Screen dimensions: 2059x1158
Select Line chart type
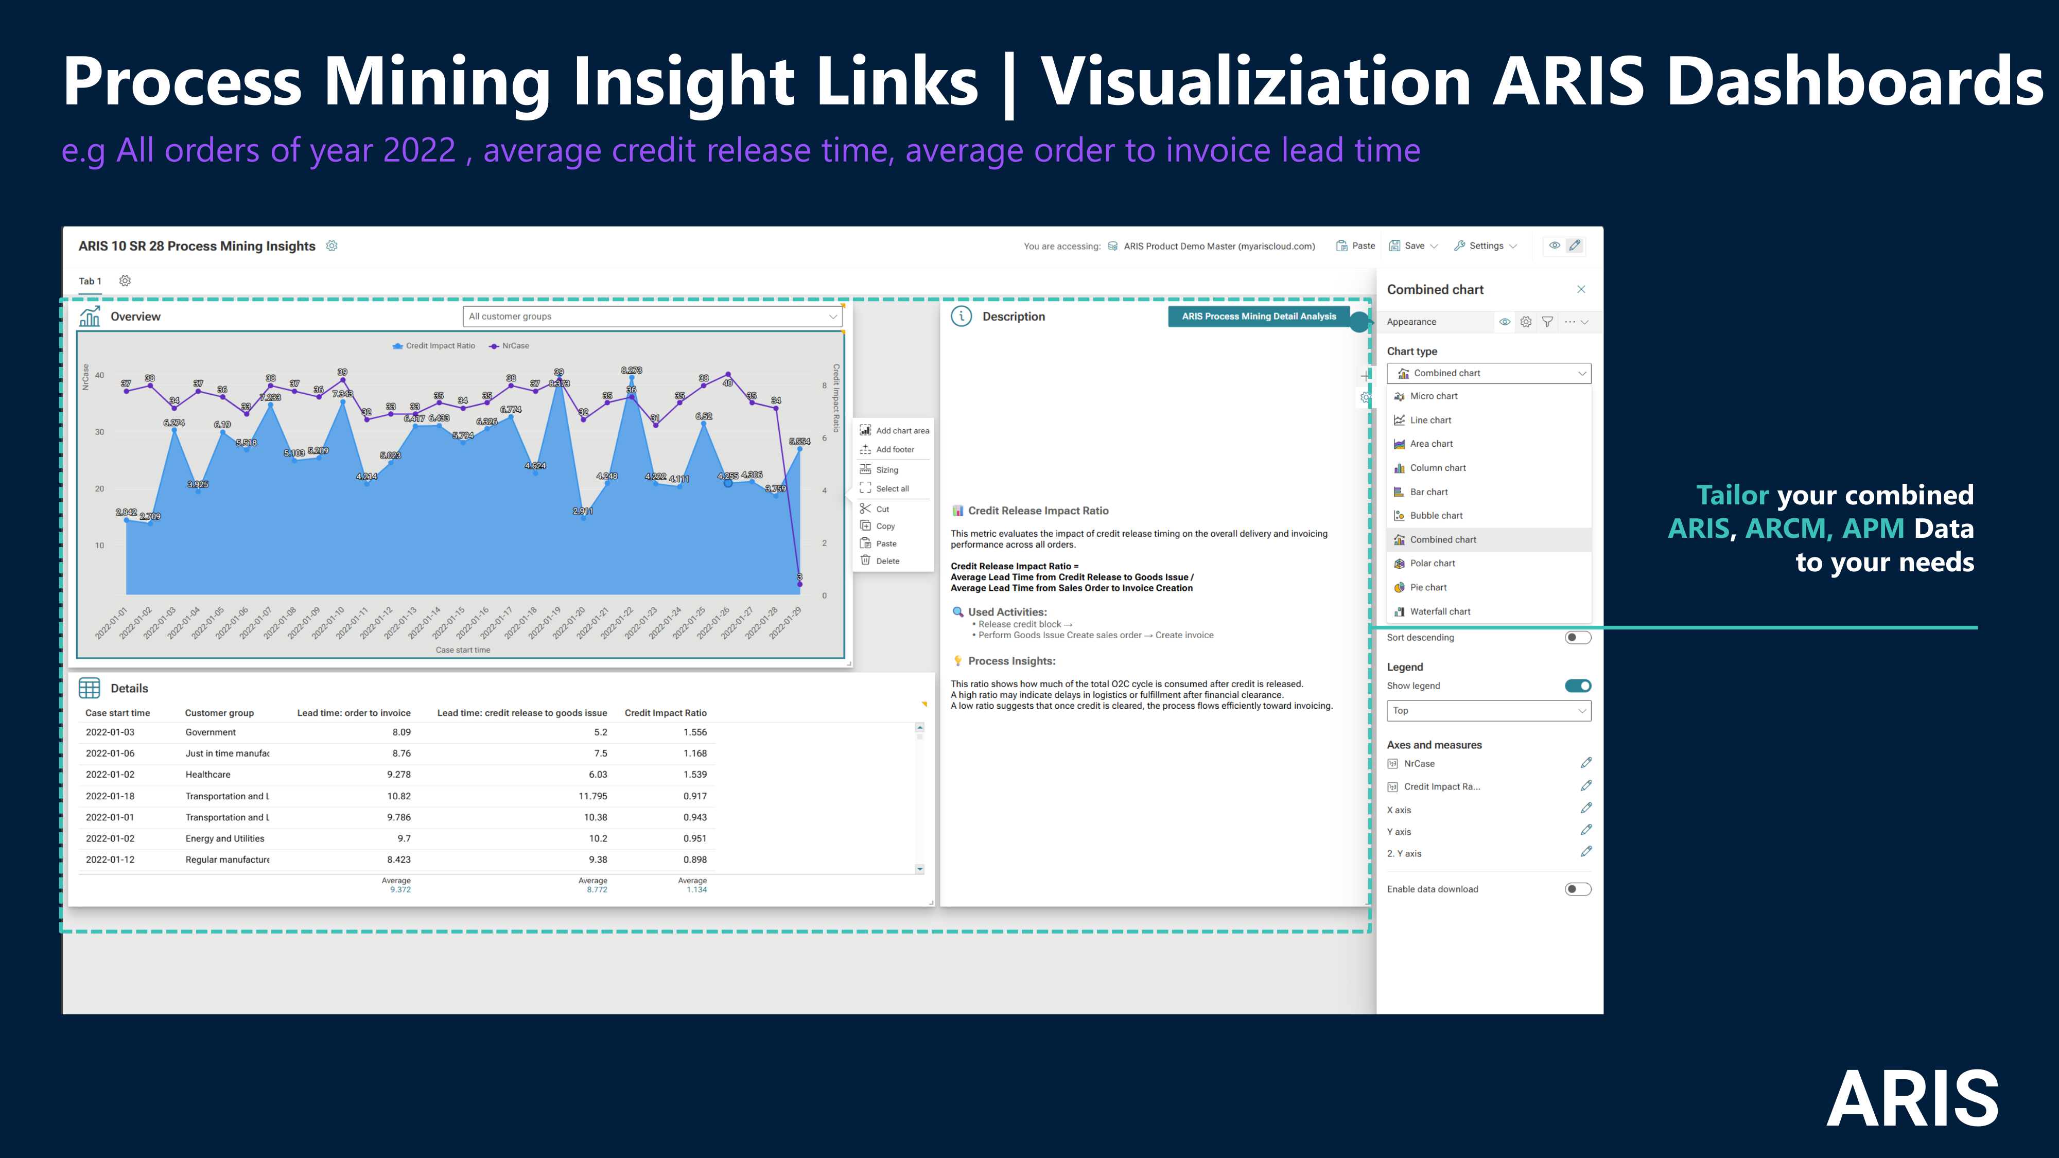1489,420
